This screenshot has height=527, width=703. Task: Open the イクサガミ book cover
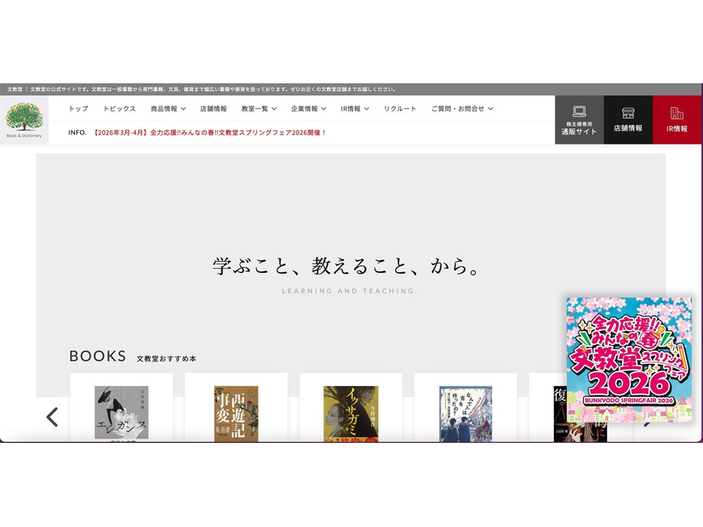tap(351, 413)
